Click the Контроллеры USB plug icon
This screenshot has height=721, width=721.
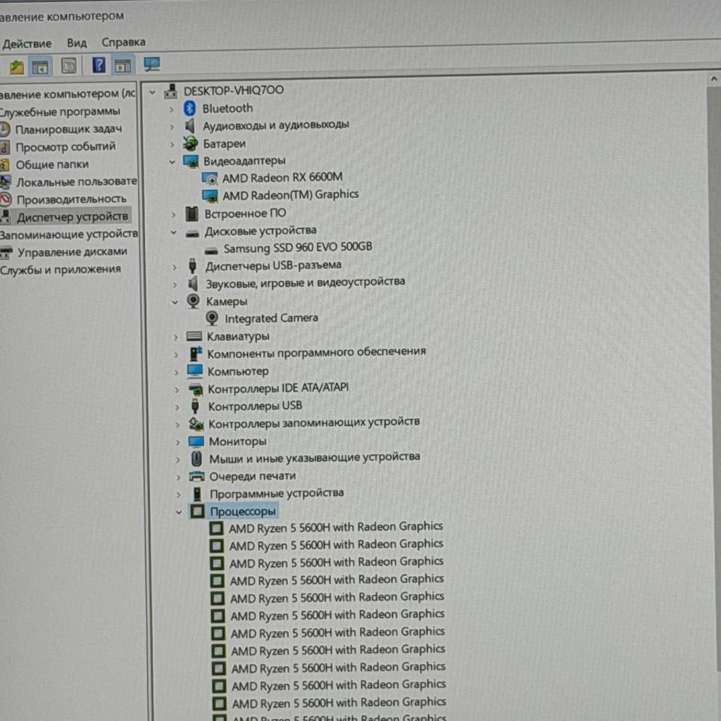195,406
